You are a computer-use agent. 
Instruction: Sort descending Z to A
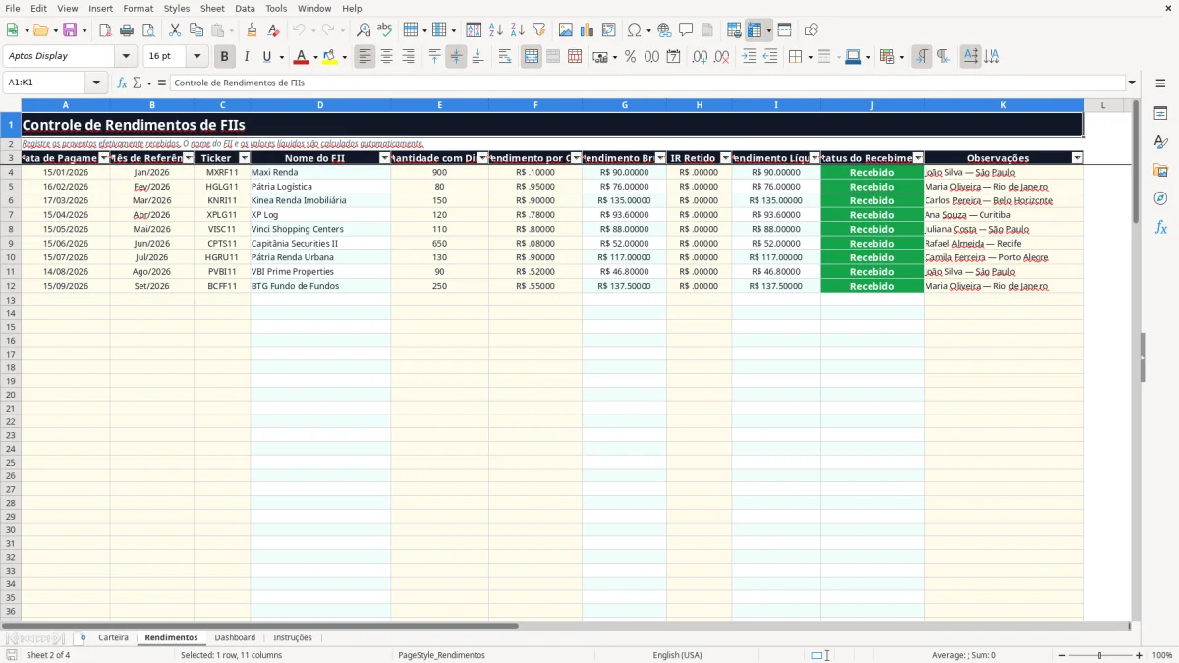click(517, 30)
